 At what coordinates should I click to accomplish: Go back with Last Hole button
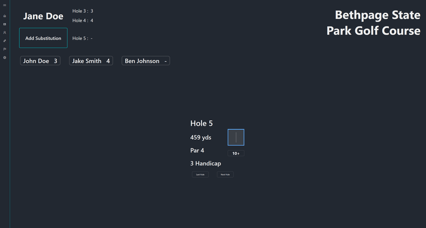tap(200, 174)
